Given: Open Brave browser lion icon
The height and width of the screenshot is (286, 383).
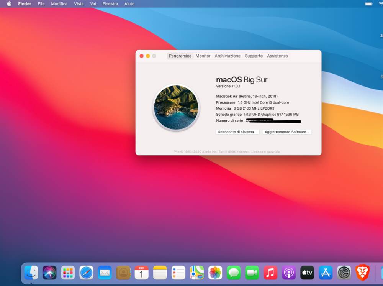Looking at the screenshot, I should point(362,273).
